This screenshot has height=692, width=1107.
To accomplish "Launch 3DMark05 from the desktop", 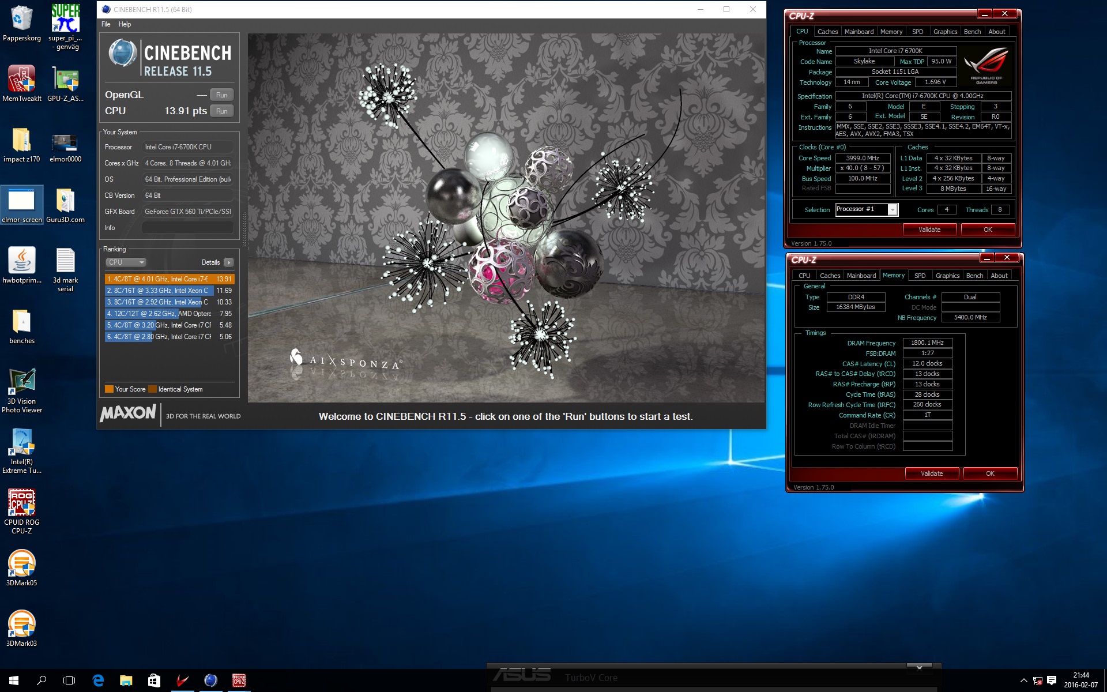I will click(x=22, y=568).
